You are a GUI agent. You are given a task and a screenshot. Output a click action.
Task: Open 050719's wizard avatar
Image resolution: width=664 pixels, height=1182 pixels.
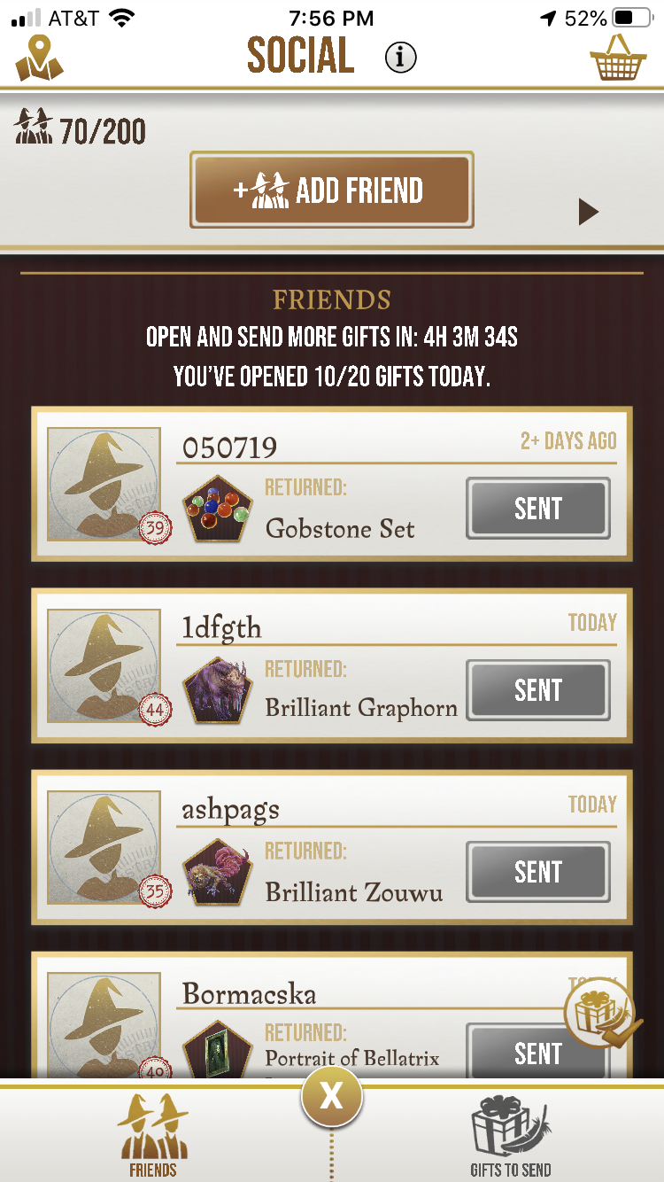104,485
